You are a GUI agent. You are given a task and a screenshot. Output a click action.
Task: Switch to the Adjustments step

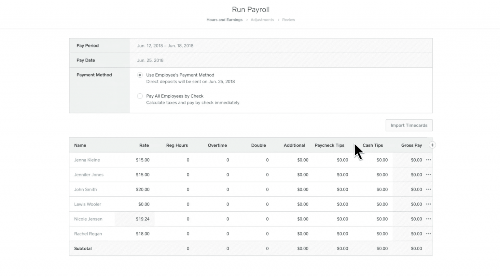(x=262, y=20)
